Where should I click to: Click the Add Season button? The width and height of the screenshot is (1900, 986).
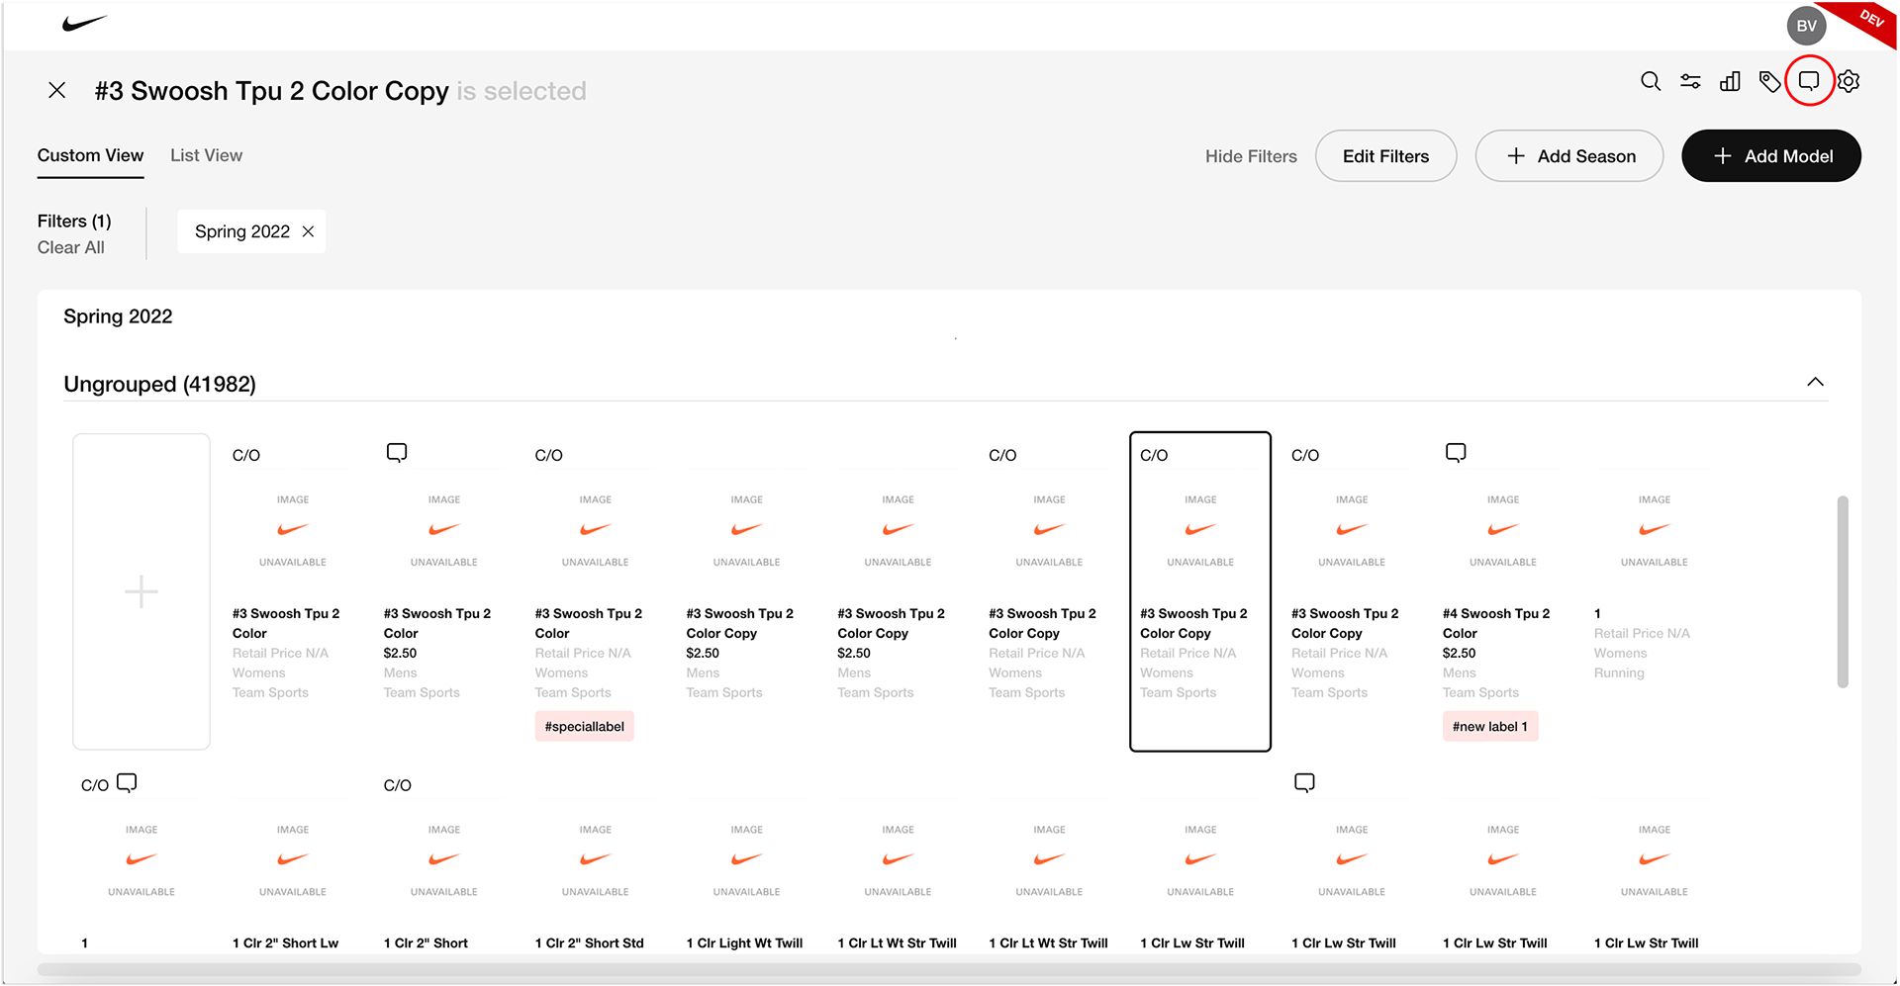click(1568, 156)
